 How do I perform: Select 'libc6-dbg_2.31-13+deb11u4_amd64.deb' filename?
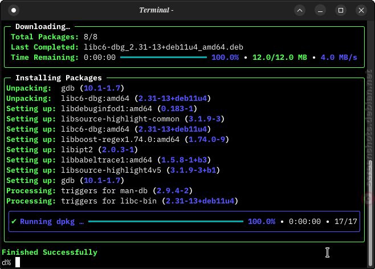click(x=164, y=47)
